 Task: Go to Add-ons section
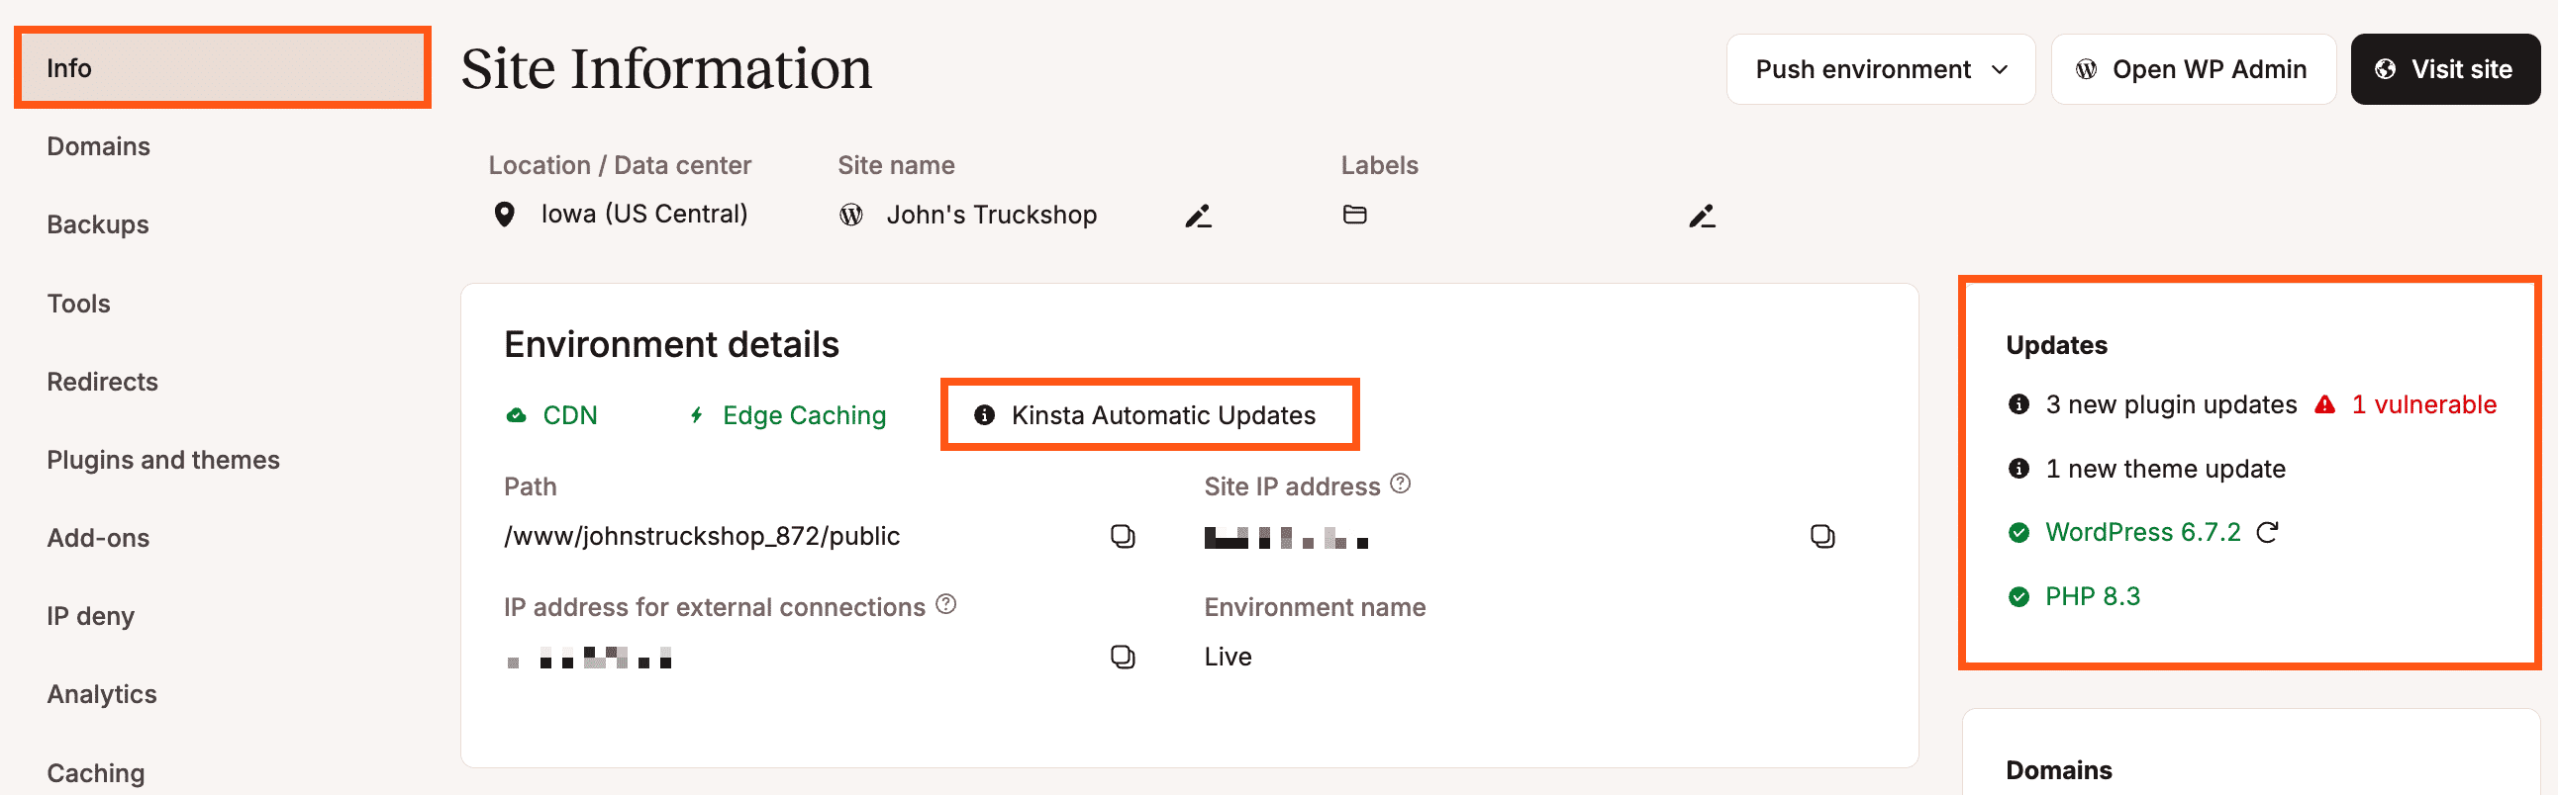pyautogui.click(x=98, y=538)
